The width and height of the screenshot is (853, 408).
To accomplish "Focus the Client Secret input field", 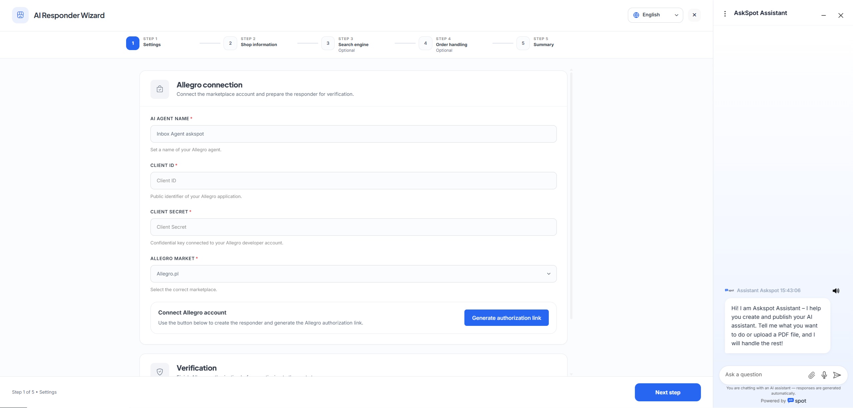I will pos(353,227).
